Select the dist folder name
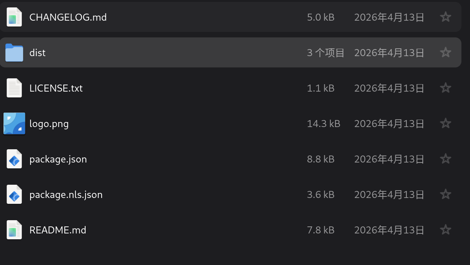The width and height of the screenshot is (470, 265). tap(38, 53)
